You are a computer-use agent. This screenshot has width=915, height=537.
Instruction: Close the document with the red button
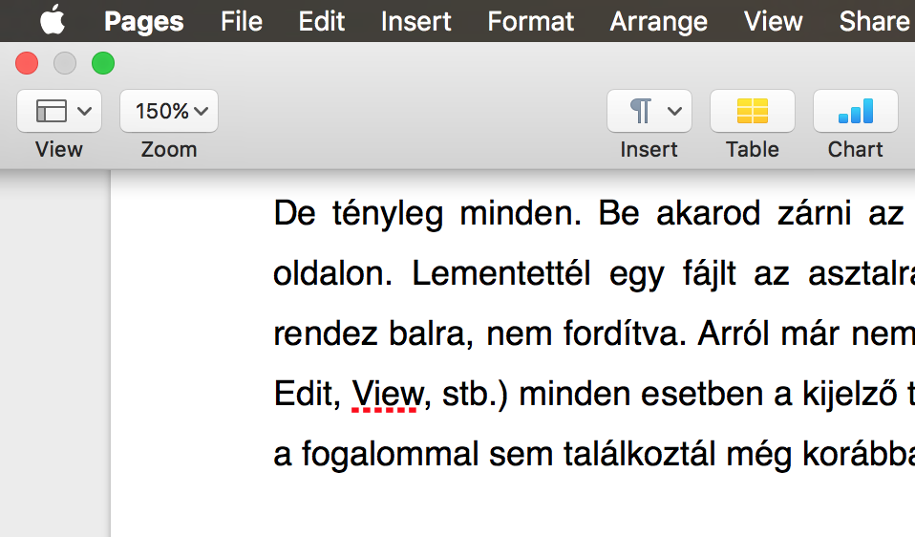click(x=27, y=64)
